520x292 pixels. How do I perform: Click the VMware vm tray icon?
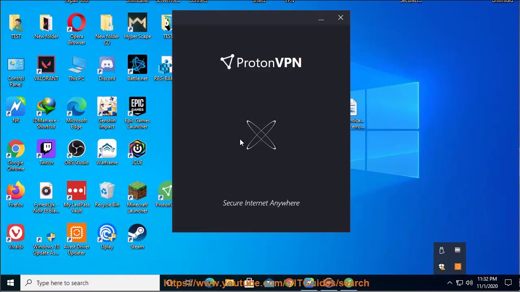click(x=458, y=250)
